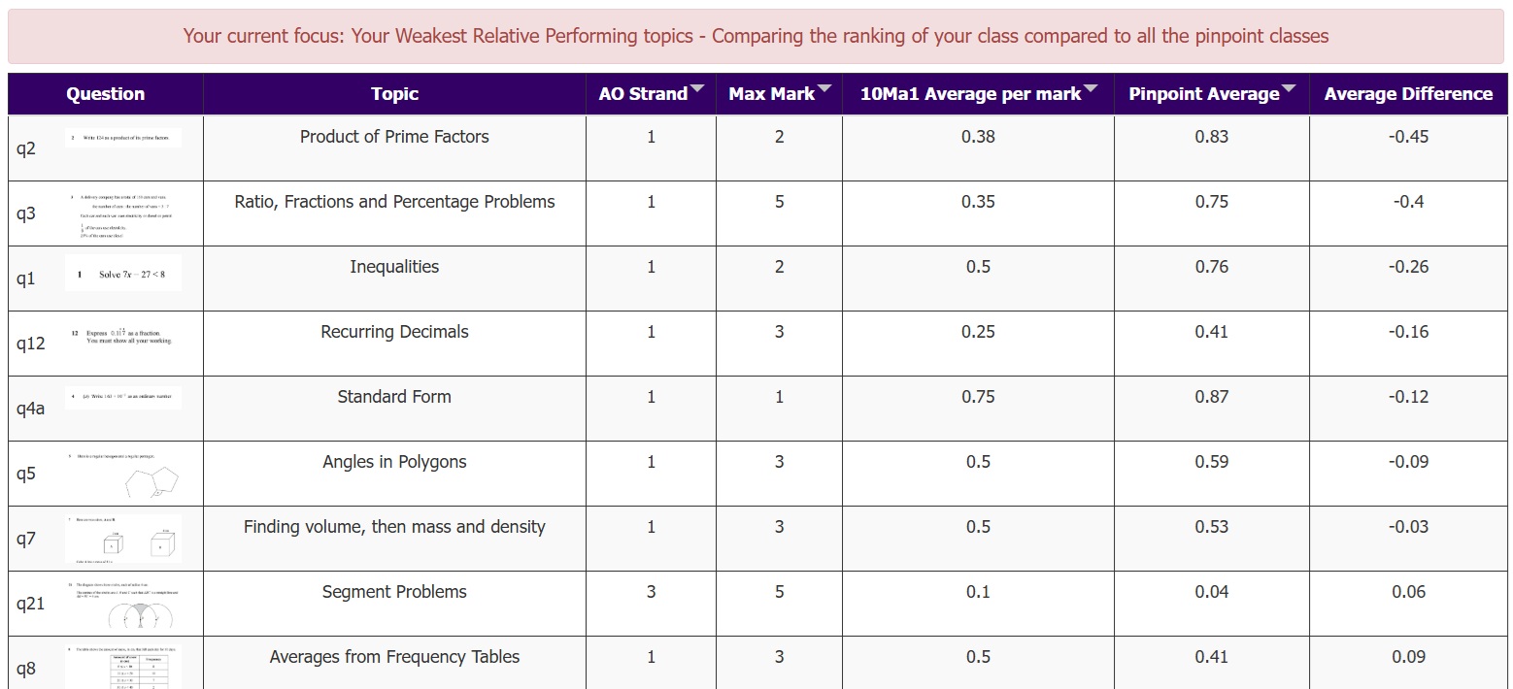1513x689 pixels.
Task: Open the q1 inequality question thumbnail
Action: point(122,275)
